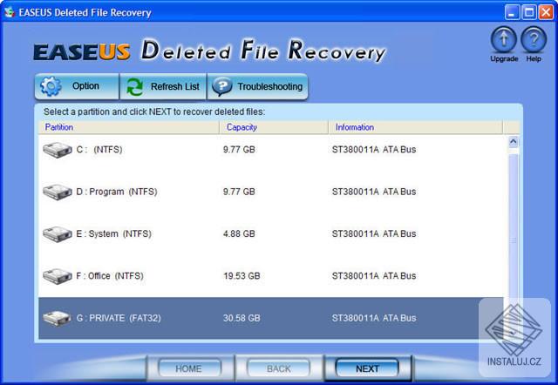This screenshot has width=558, height=385.
Task: Click the drive icon for E: System
Action: tap(58, 234)
